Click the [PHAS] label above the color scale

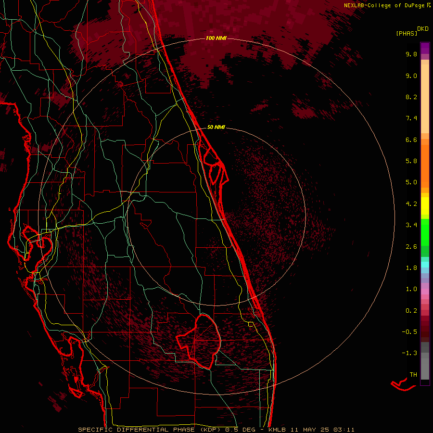(x=407, y=34)
